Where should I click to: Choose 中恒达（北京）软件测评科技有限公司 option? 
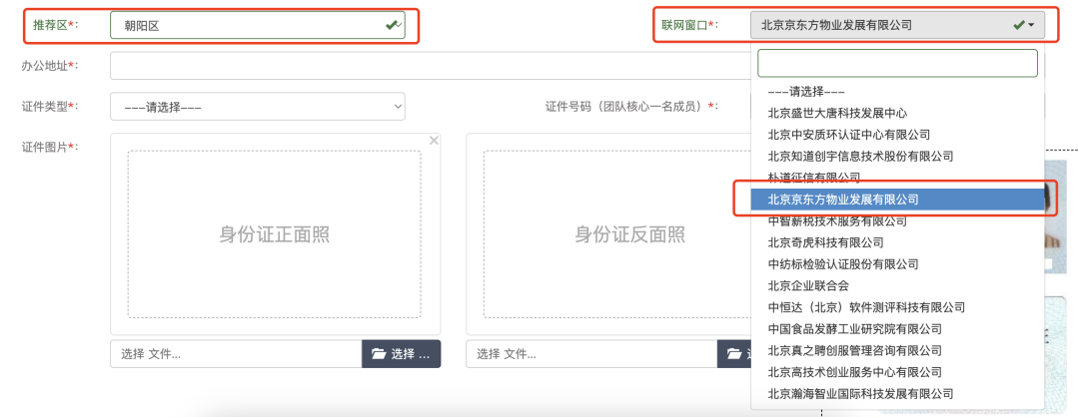pos(897,307)
